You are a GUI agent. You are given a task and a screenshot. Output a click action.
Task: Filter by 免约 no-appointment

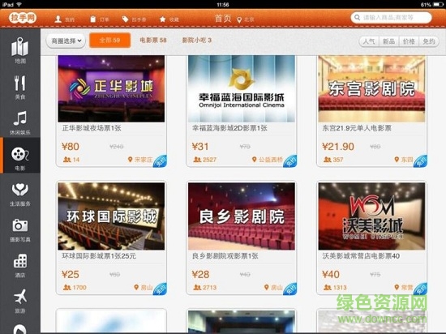click(x=429, y=41)
